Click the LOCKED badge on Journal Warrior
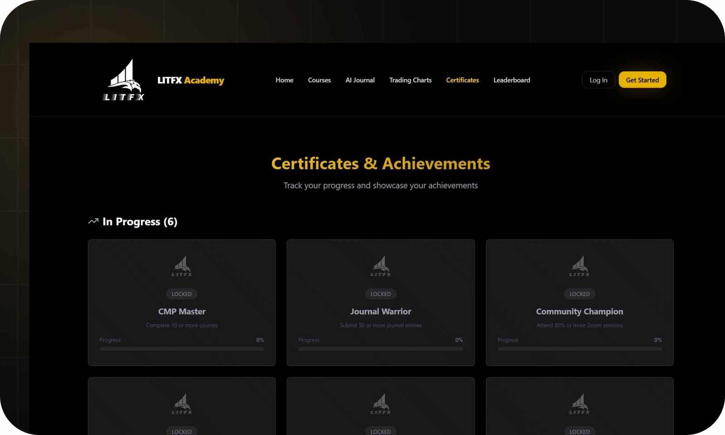Viewport: 725px width, 435px height. point(381,294)
